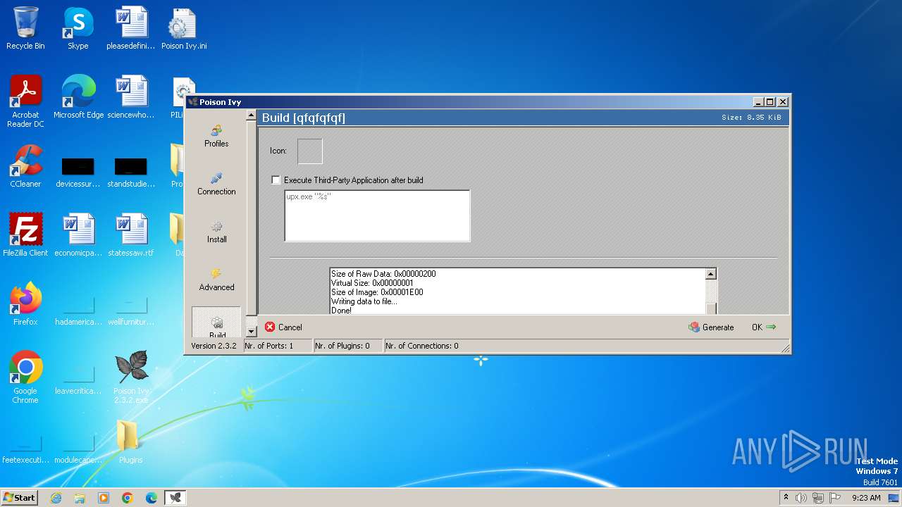This screenshot has width=902, height=507.
Task: Select the Build section in sidebar
Action: coord(216,323)
